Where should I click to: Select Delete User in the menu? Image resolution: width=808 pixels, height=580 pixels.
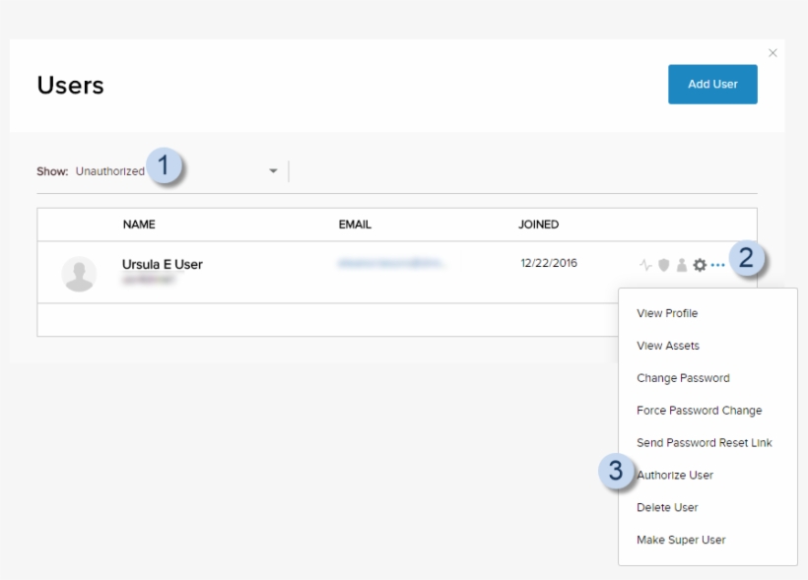pos(667,507)
